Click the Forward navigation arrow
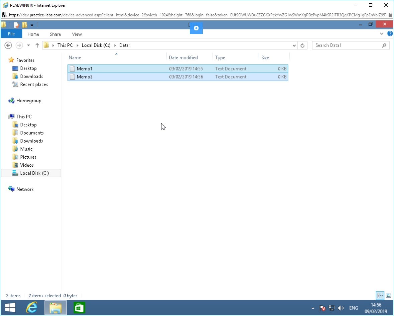 click(19, 45)
